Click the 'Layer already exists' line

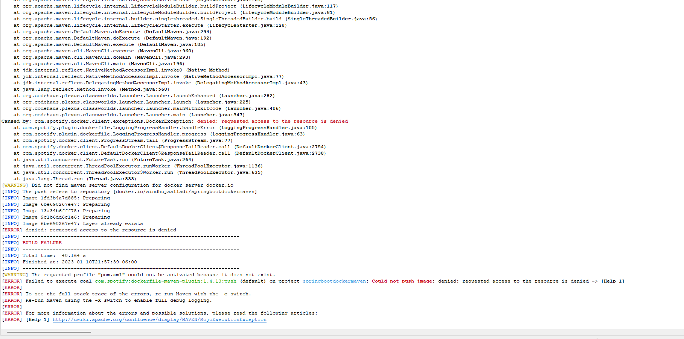(73, 223)
